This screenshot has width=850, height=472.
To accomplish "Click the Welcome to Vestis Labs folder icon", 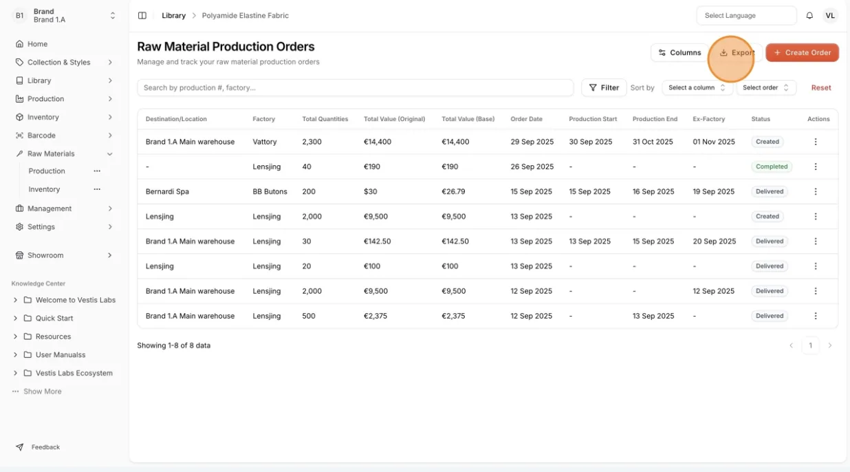I will [28, 300].
